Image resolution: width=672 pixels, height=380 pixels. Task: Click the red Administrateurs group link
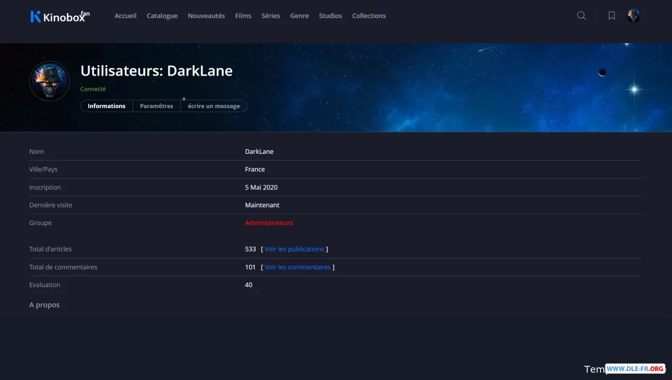coord(269,223)
